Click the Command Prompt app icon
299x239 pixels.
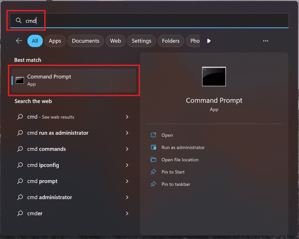coord(19,80)
